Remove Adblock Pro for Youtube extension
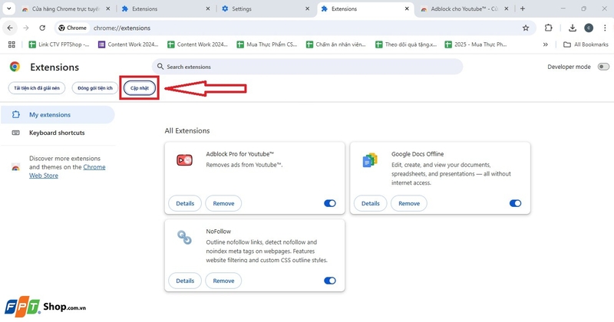Screen dimensions: 614x322 click(223, 203)
